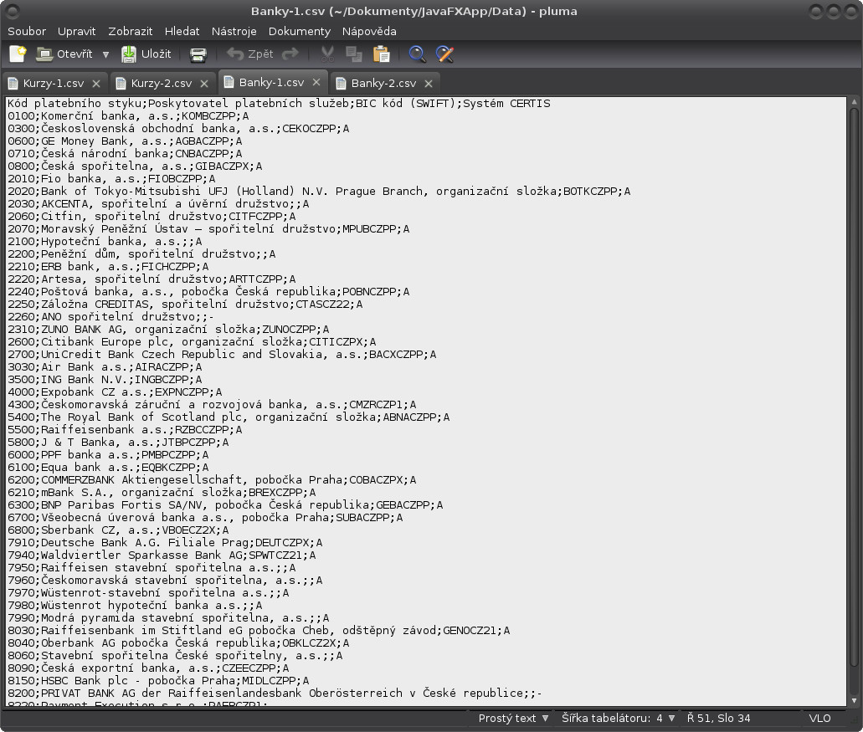Open the Šířka tabelátoru dropdown

(618, 719)
